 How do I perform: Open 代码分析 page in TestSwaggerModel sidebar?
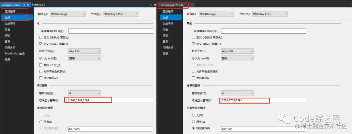tap(168, 48)
